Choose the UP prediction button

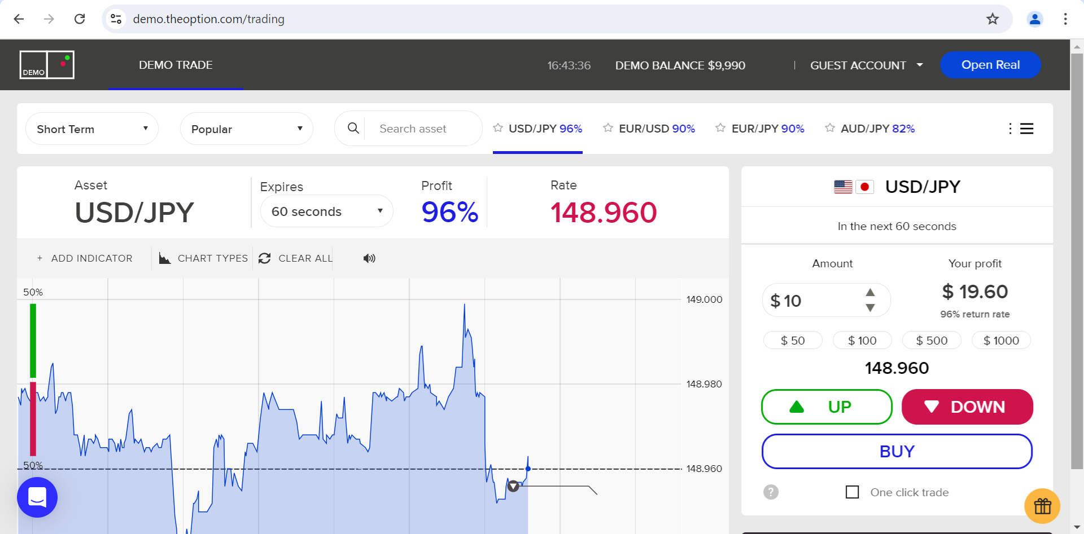point(827,407)
